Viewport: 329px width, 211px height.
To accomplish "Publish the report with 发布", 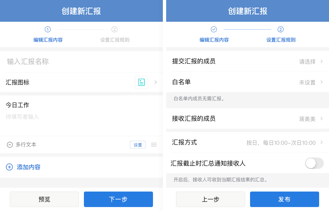I will [285, 199].
